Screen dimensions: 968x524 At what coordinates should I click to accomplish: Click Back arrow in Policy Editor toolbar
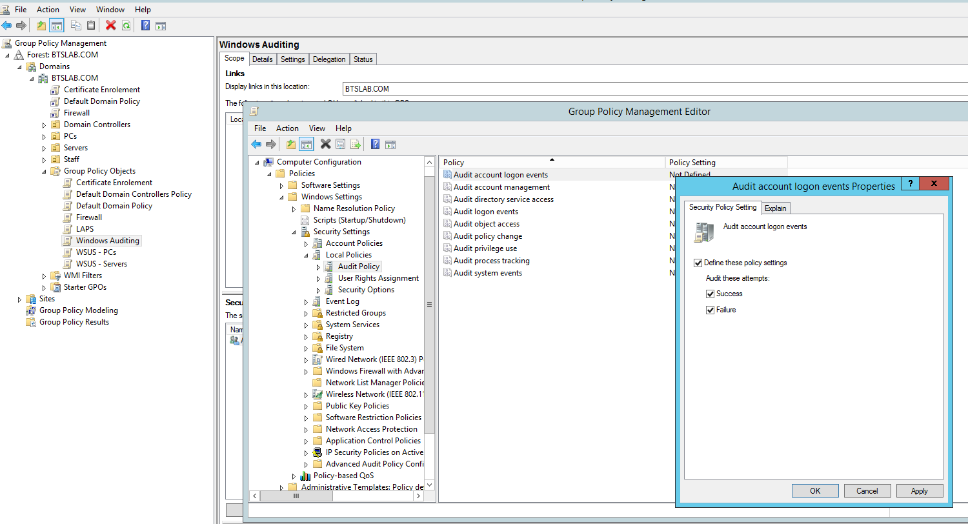pos(256,144)
